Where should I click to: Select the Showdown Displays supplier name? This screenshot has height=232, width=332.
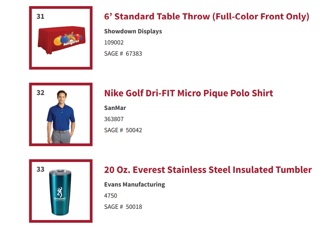(133, 31)
